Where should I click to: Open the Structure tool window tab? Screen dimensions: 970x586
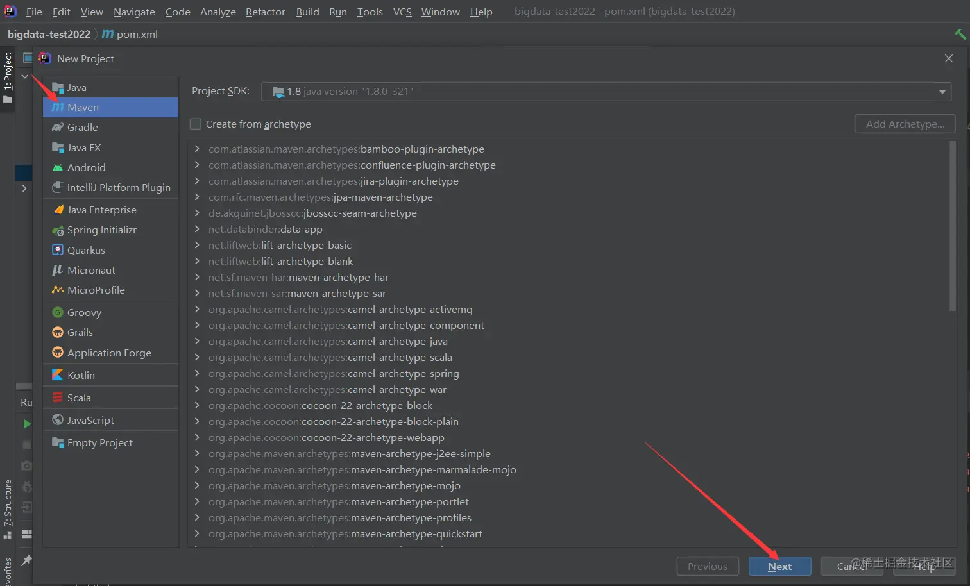coord(8,510)
